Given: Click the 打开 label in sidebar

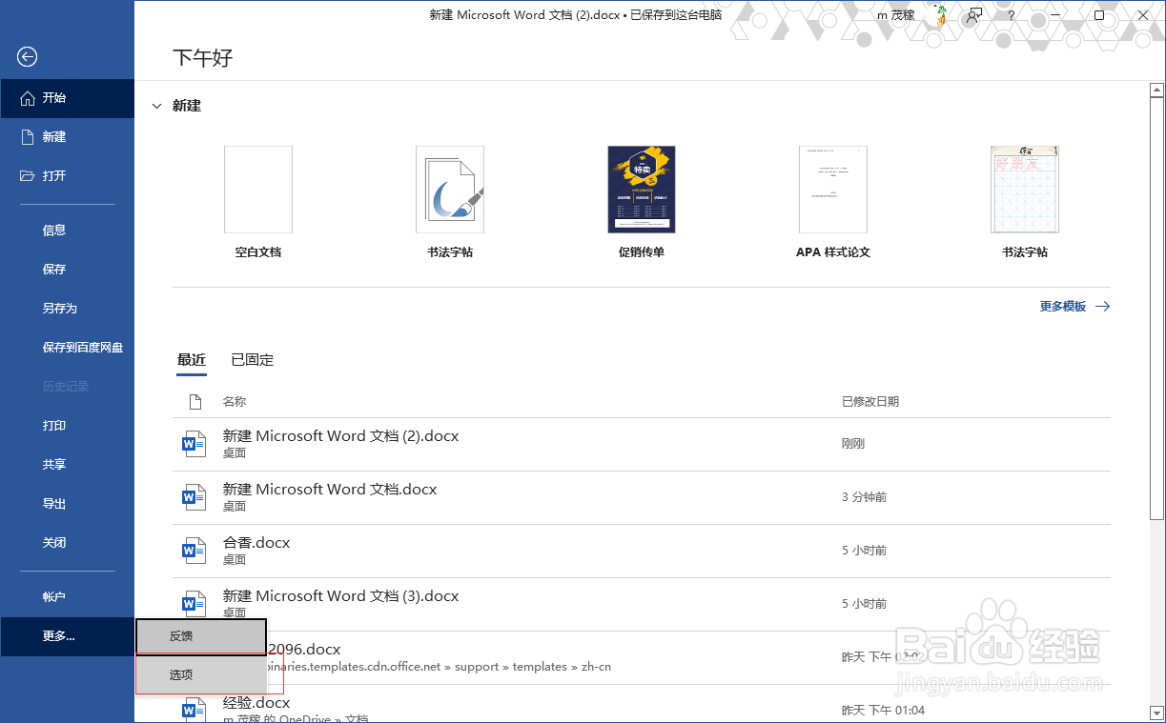Looking at the screenshot, I should point(54,176).
